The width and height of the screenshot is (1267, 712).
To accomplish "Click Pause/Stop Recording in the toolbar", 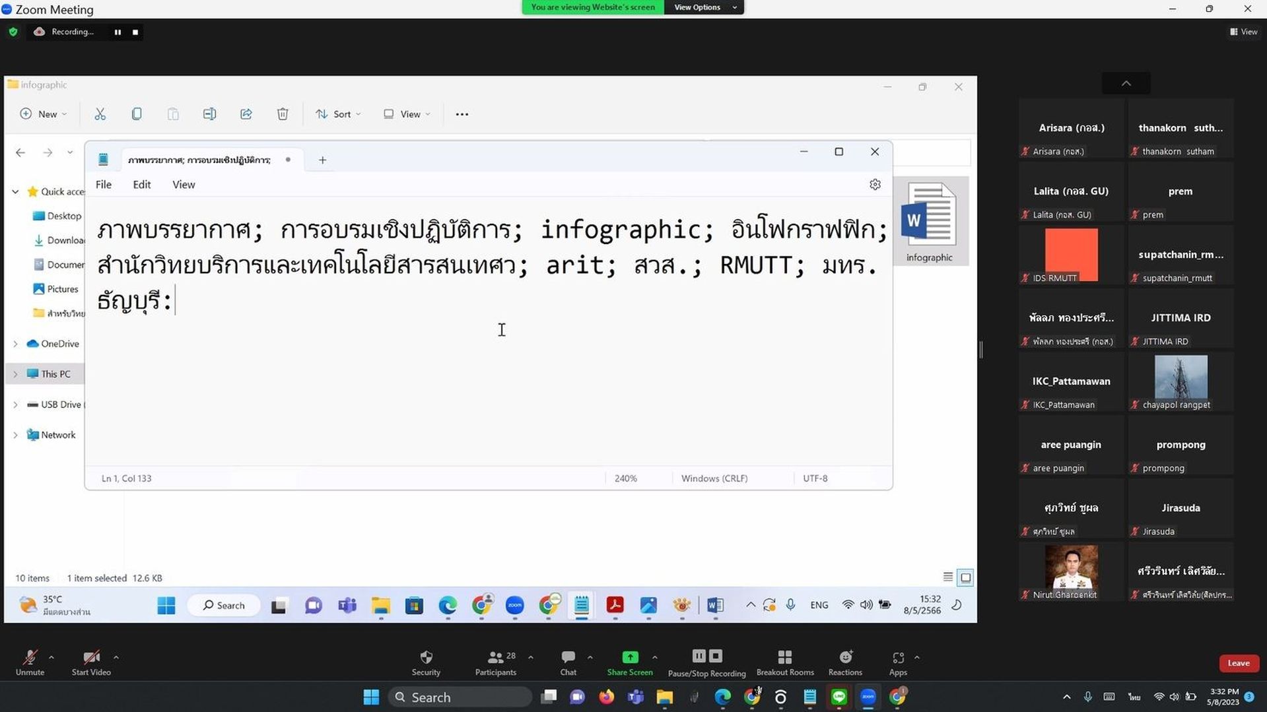I will [706, 663].
